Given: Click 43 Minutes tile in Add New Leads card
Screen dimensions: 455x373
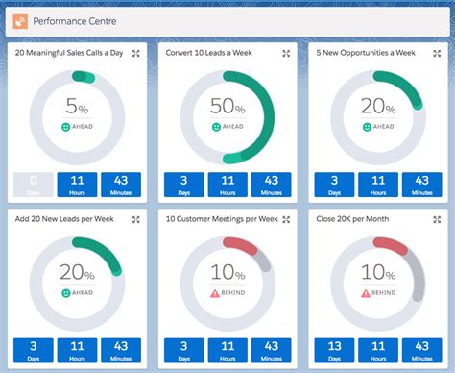Looking at the screenshot, I should (x=121, y=351).
